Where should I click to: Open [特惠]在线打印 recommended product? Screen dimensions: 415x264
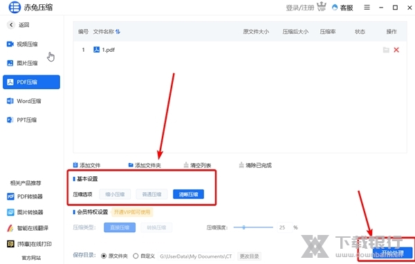point(29,244)
